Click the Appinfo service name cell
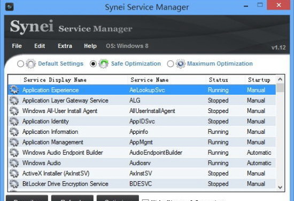Image resolution: width=294 pixels, height=201 pixels. [138, 132]
